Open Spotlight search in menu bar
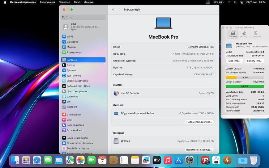The height and width of the screenshot is (168, 269). (235, 2)
